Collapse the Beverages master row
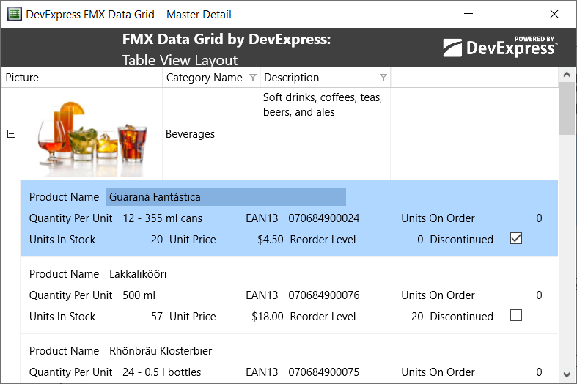The height and width of the screenshot is (384, 577). tap(12, 134)
